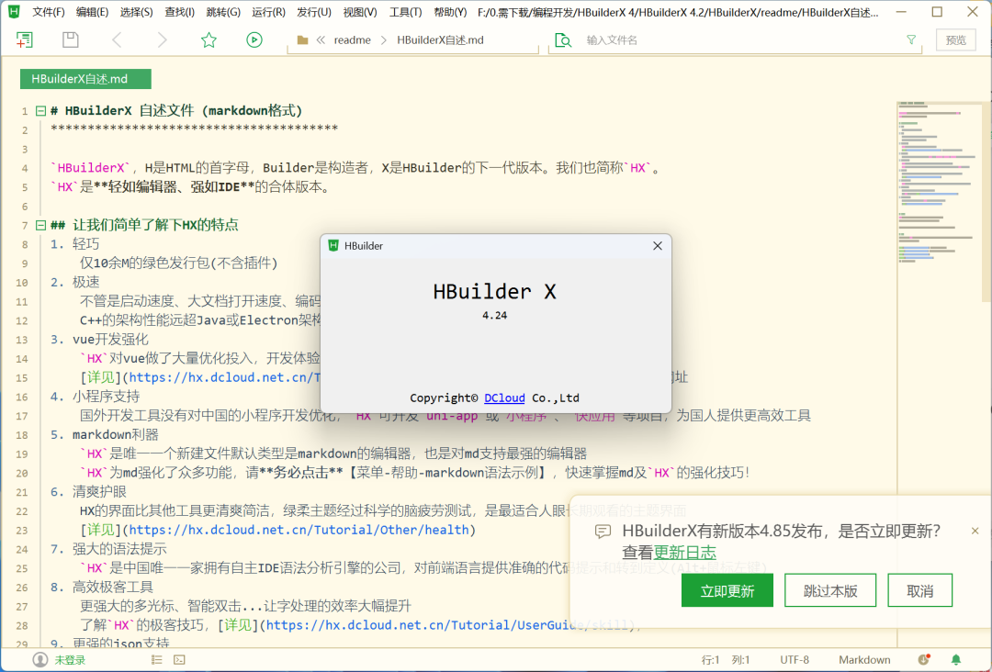
Task: Click the green notification bell icon
Action: click(x=956, y=660)
